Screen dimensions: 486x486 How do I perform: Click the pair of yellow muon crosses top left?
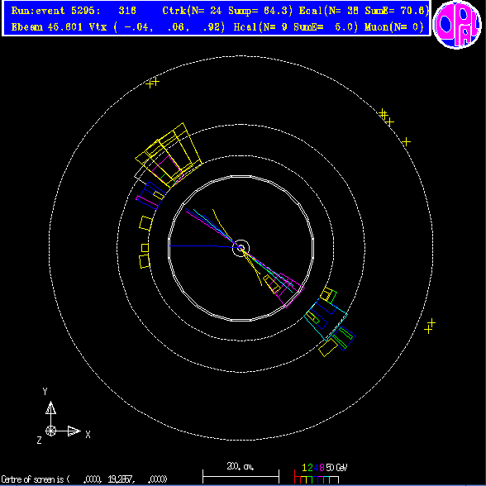tap(152, 83)
